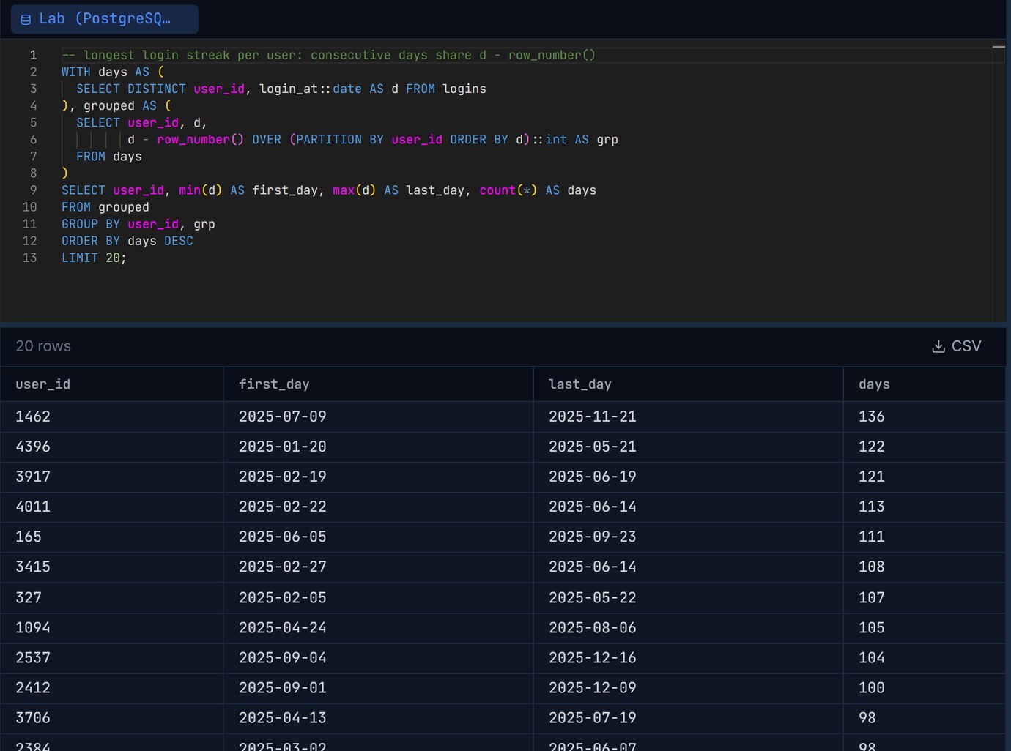Viewport: 1011px width, 751px height.
Task: Click line number 9 in the gutter
Action: [33, 190]
